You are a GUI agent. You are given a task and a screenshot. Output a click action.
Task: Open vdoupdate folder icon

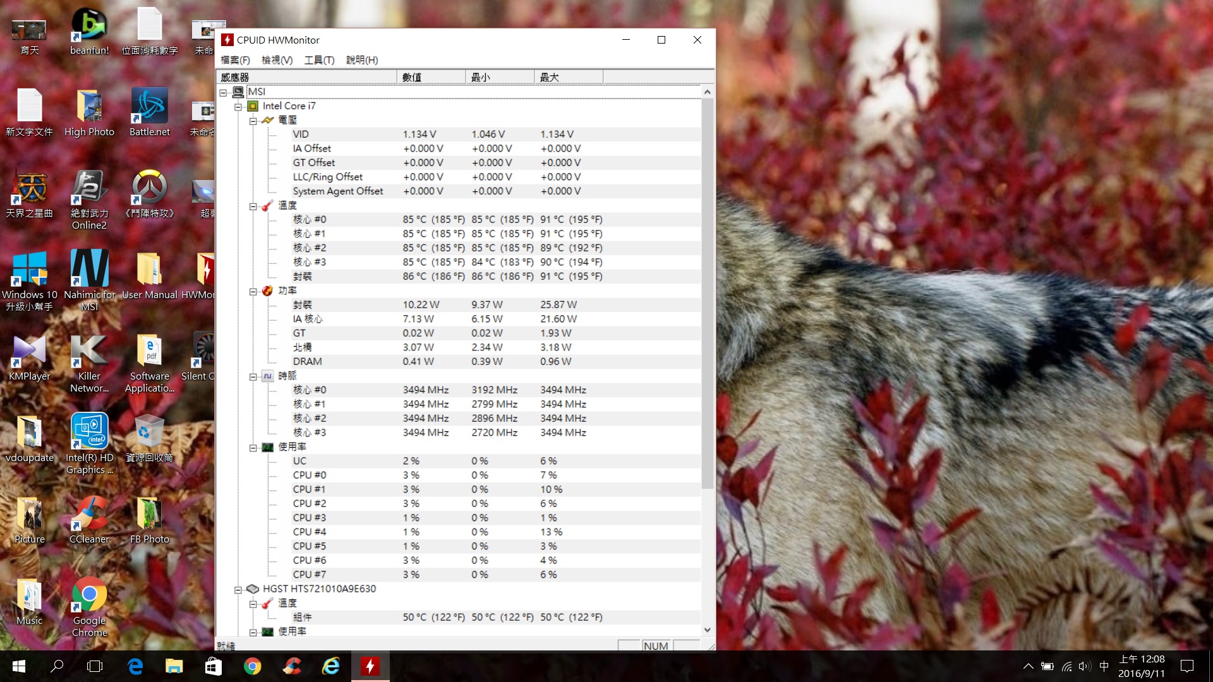tap(29, 438)
